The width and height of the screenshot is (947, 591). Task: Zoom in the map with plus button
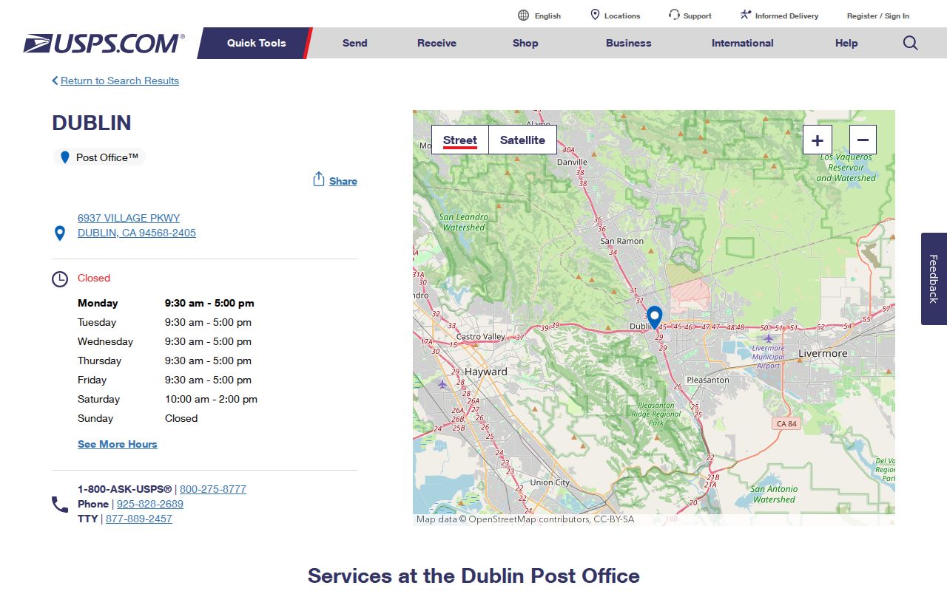818,140
